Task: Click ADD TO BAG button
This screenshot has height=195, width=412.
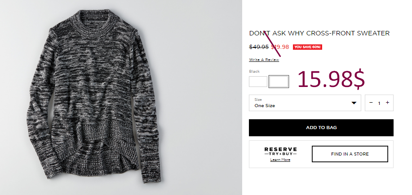Action: point(321,128)
